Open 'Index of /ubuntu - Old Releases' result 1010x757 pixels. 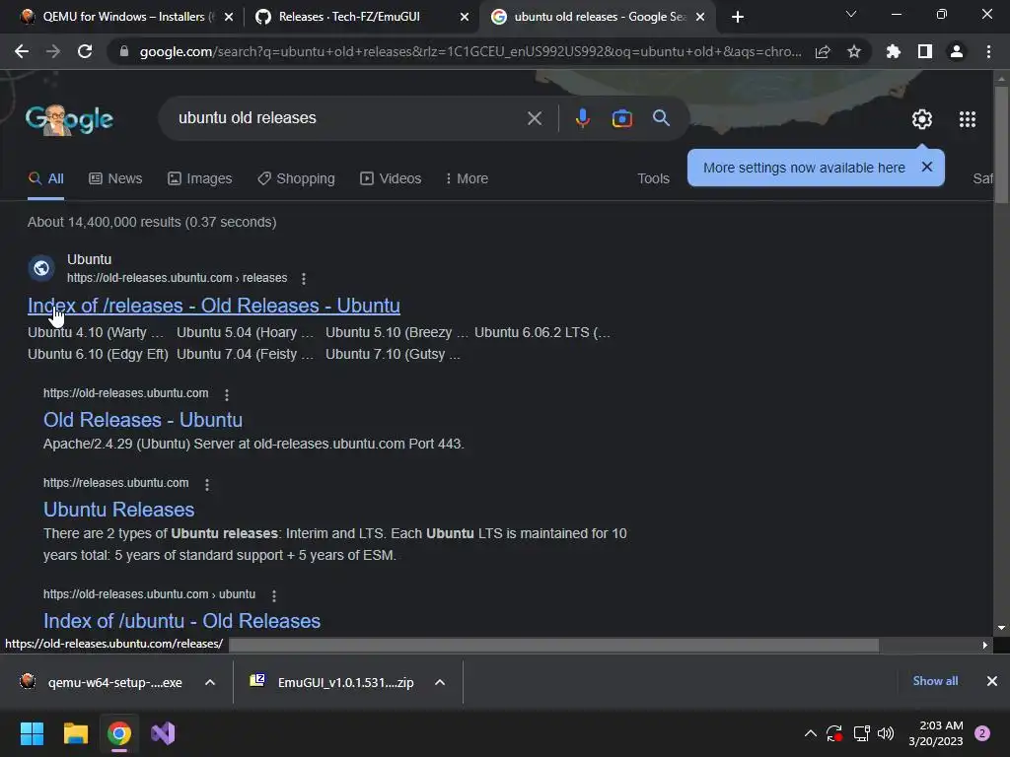pyautogui.click(x=181, y=621)
